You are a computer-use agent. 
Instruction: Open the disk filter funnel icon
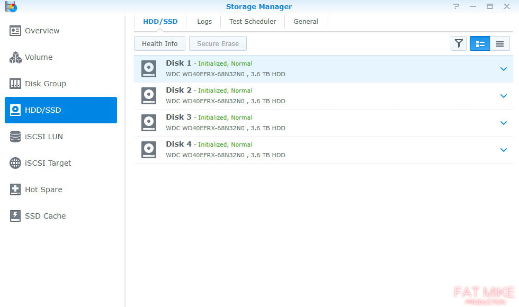point(459,43)
